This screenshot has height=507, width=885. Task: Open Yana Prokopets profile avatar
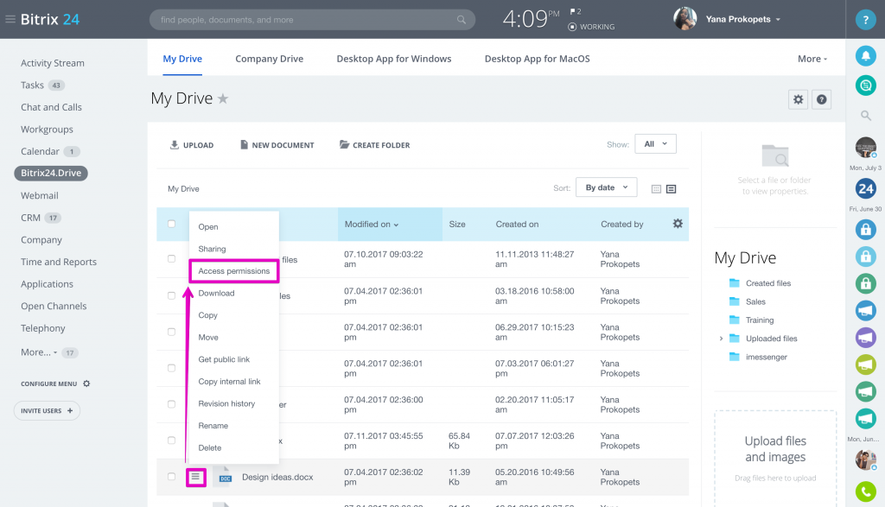[684, 19]
